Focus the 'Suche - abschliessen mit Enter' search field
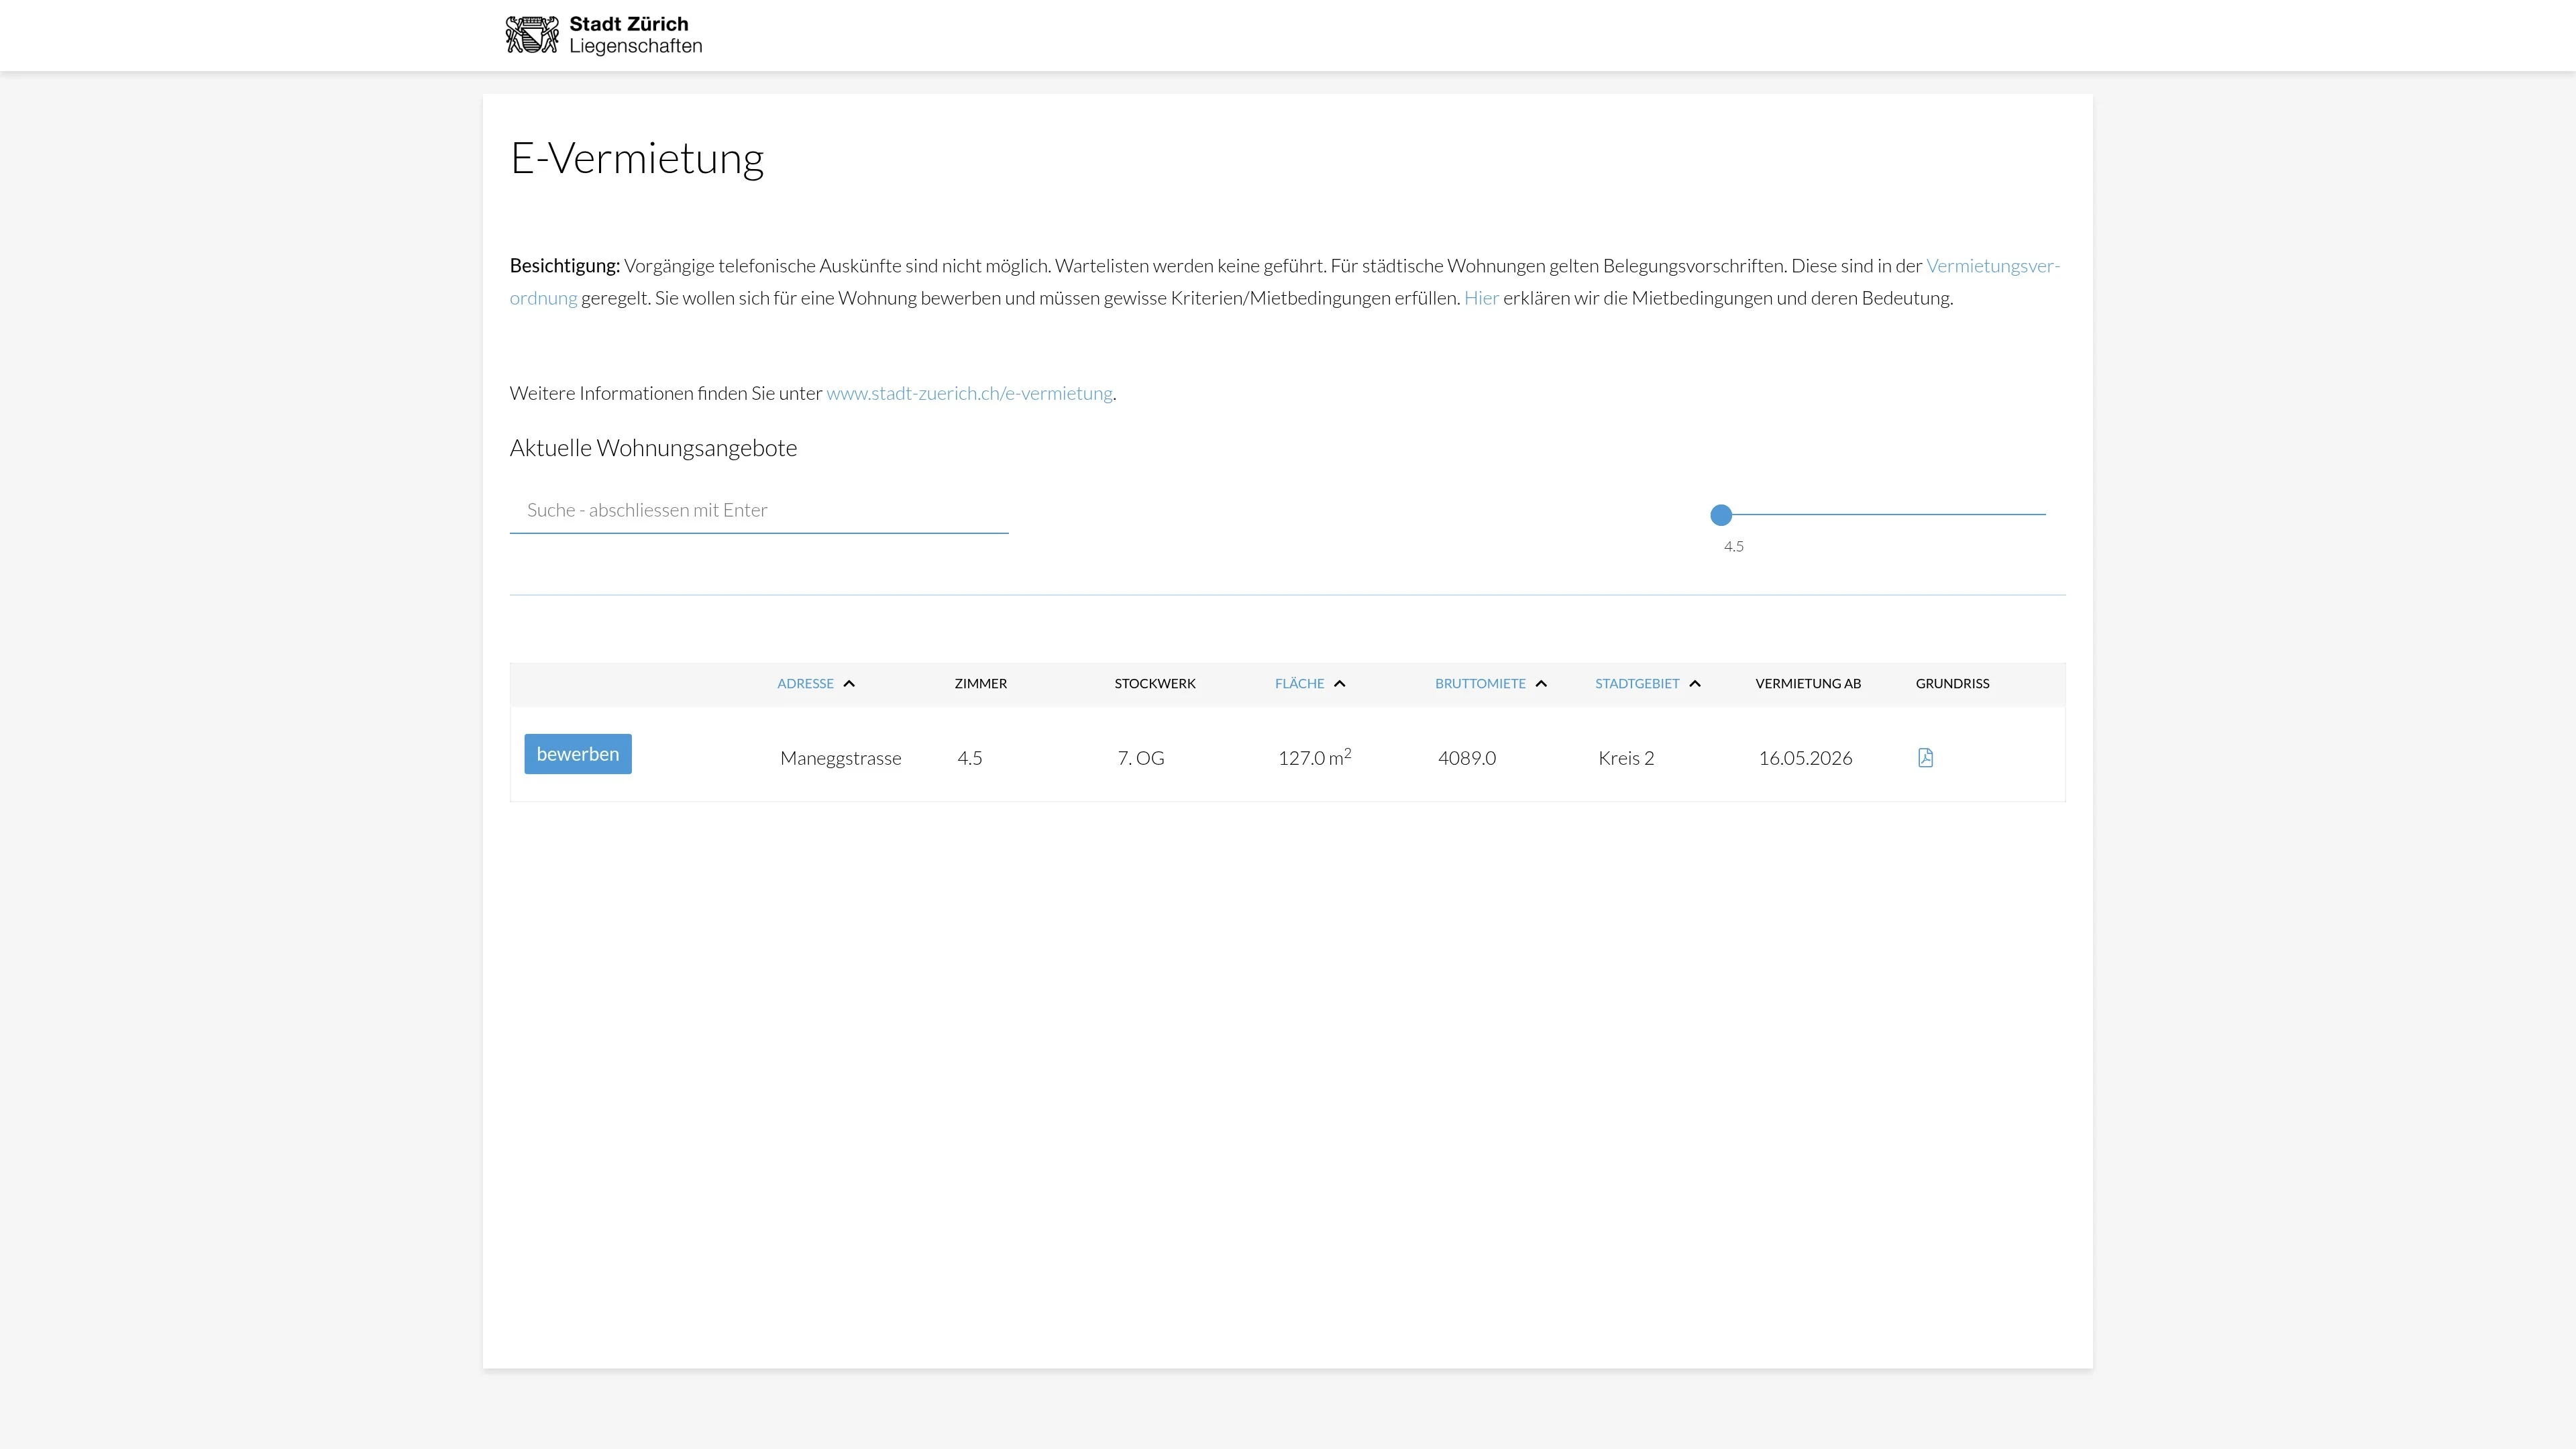 point(758,510)
